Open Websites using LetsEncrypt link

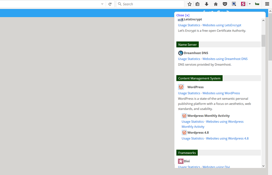(x=222, y=25)
